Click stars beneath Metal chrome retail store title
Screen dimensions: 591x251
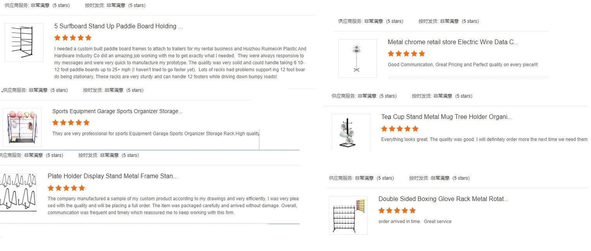406,54
